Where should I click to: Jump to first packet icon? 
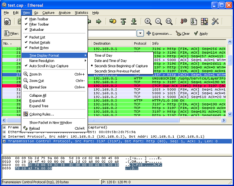tap(123, 22)
